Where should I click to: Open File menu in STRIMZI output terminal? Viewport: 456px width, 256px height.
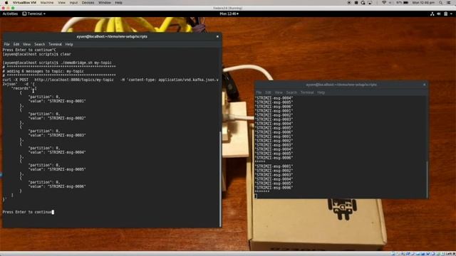259,92
